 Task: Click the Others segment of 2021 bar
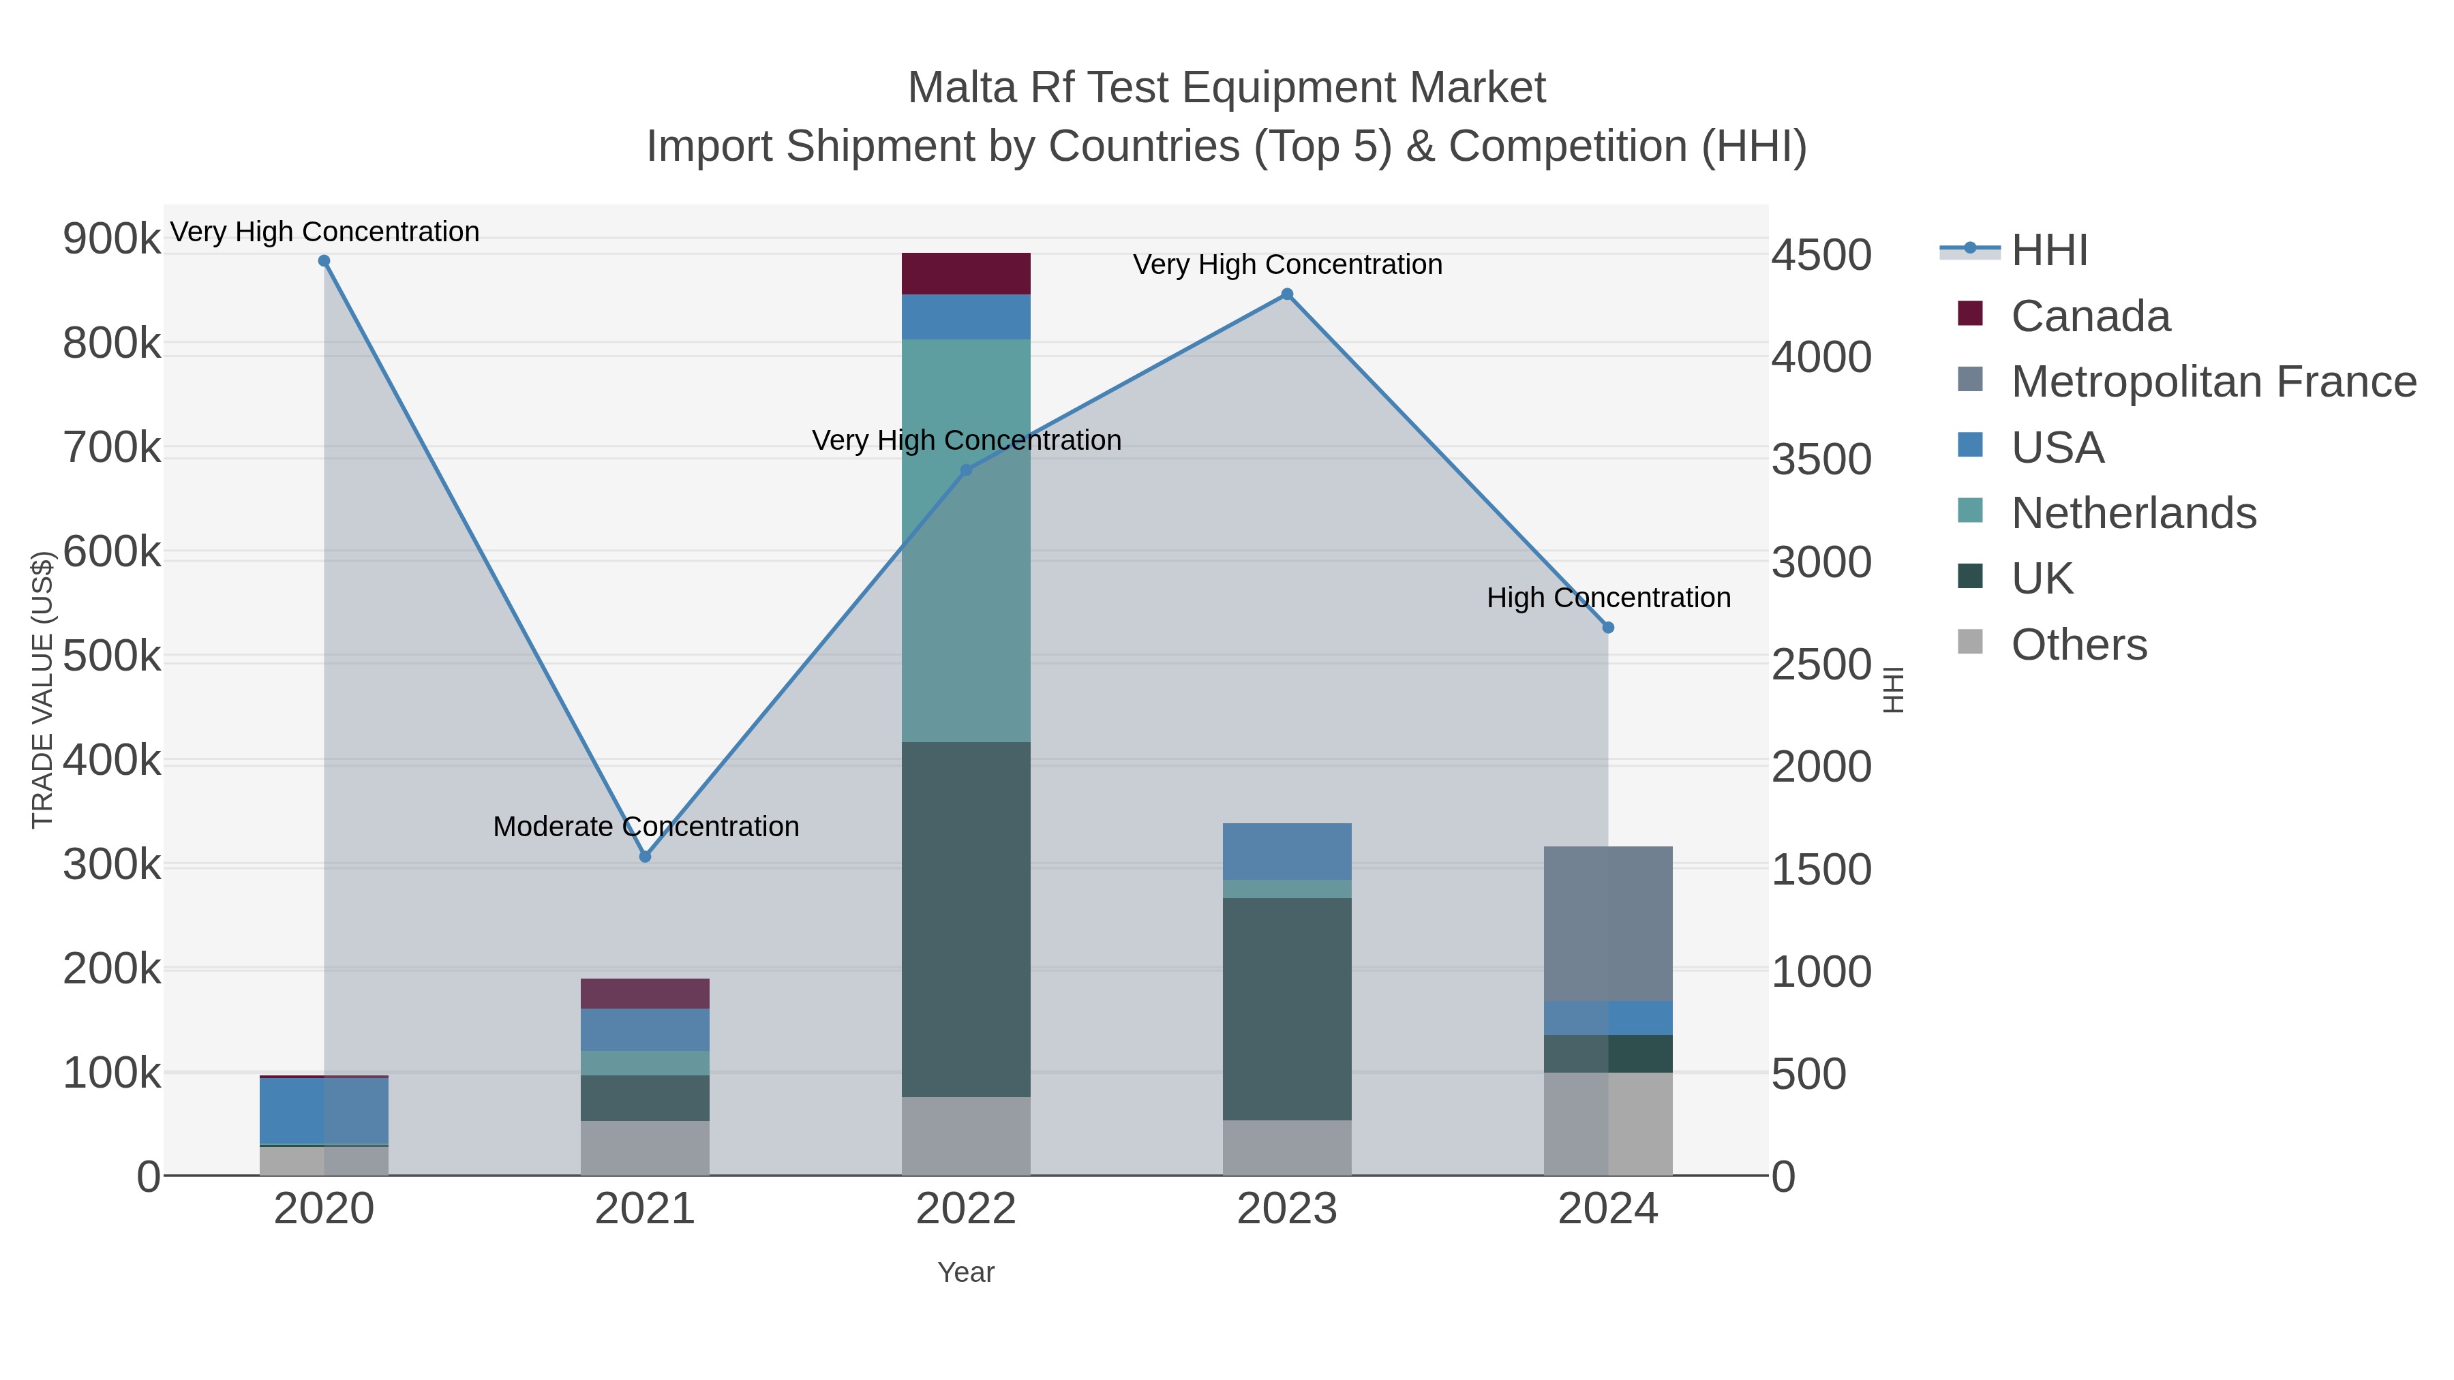[645, 1148]
